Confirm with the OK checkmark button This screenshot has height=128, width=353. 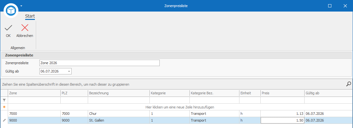point(8,31)
